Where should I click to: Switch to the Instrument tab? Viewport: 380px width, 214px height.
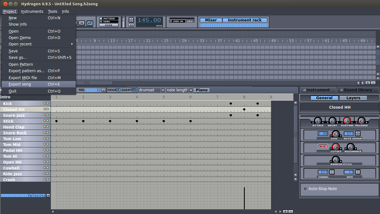pos(318,90)
